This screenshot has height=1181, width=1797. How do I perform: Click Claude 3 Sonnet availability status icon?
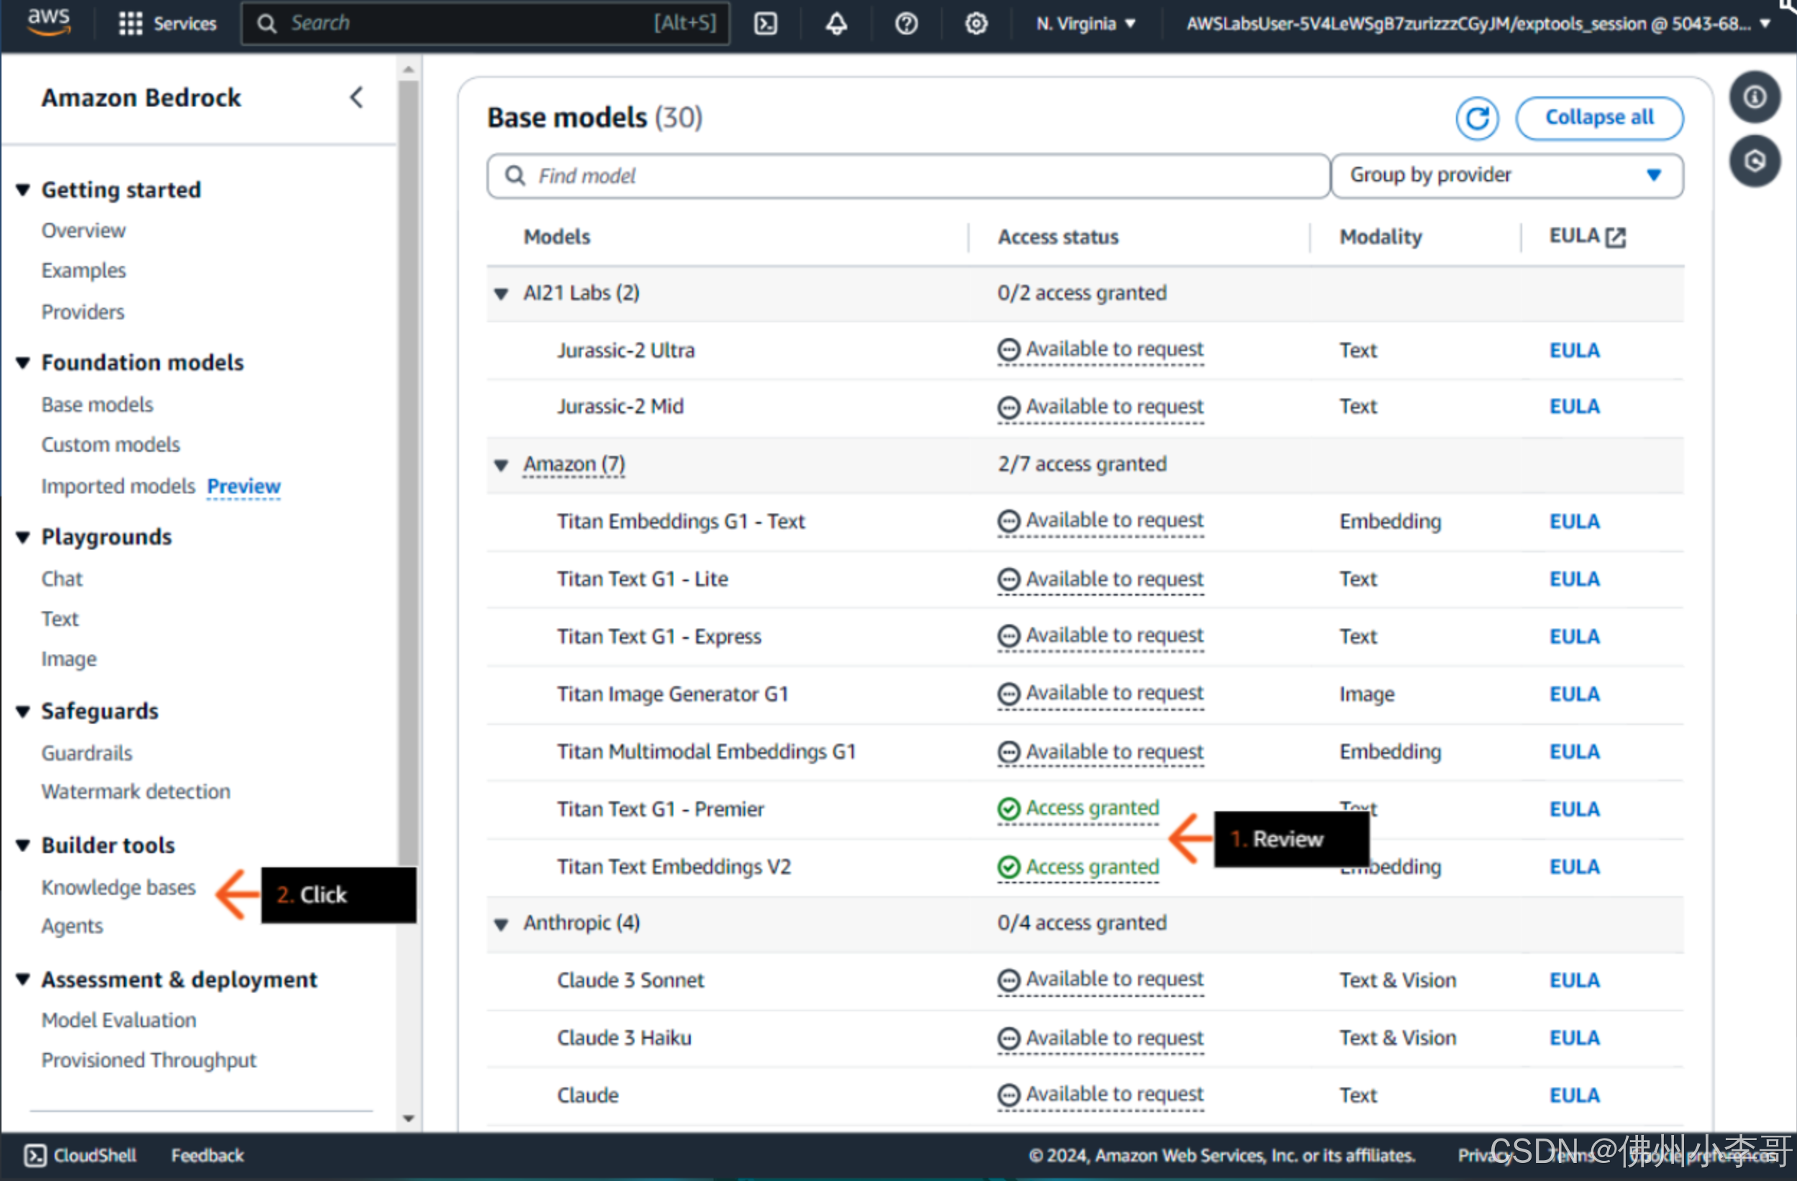click(1009, 980)
